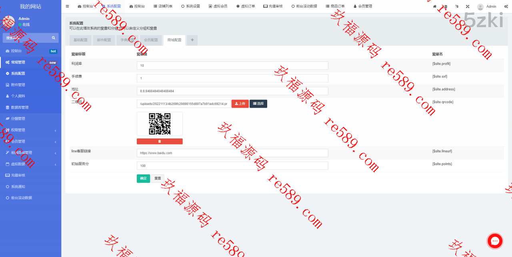Viewport: 512px width, 257px height.
Task: Click the red 上传 upload button
Action: 240,104
